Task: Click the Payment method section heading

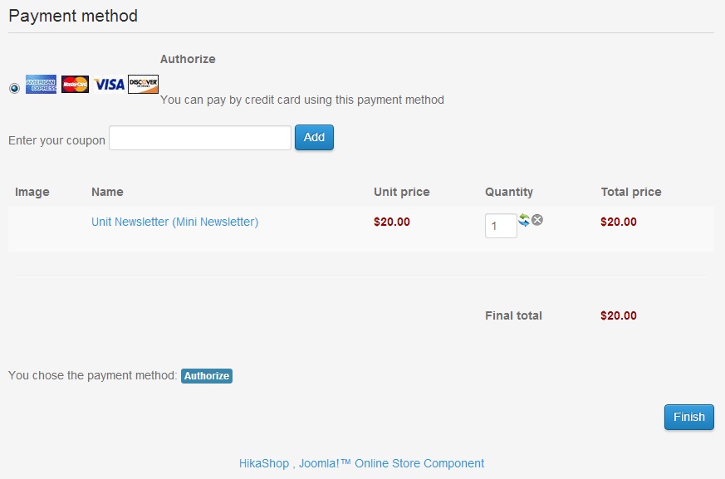Action: click(x=73, y=16)
